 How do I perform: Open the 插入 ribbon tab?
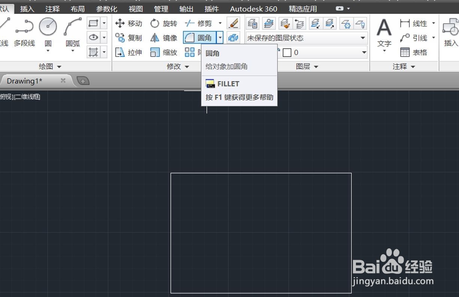click(27, 9)
